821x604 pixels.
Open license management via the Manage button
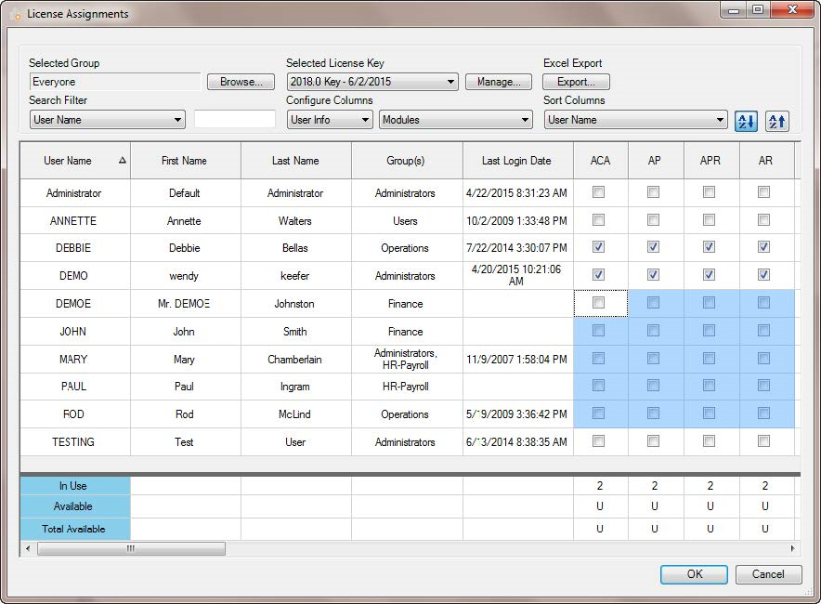coord(499,81)
